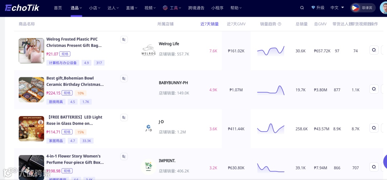Sort by 近7天销量 column
Screen dimensions: 387x180
tap(210, 24)
